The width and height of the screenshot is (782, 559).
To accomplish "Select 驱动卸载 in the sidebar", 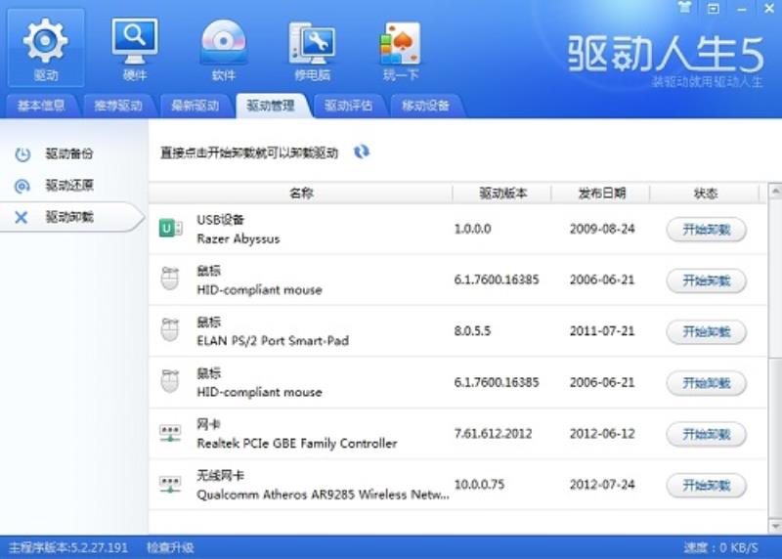I will point(69,217).
